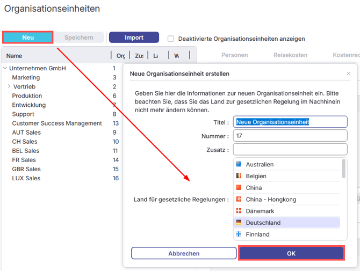Confirm the dialog with OK
Image resolution: width=360 pixels, height=271 pixels.
(291, 253)
